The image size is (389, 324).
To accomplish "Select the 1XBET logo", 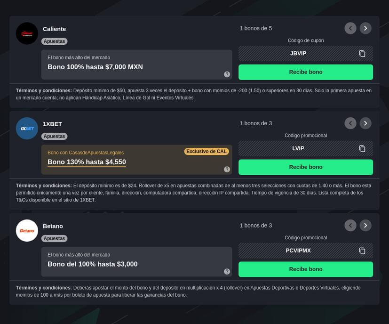I will (x=27, y=128).
